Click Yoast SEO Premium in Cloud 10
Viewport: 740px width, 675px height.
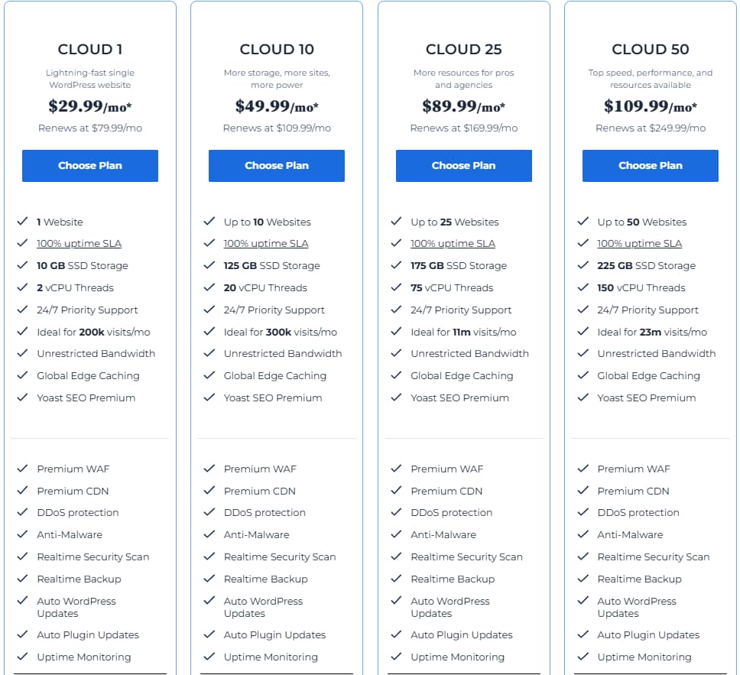pyautogui.click(x=273, y=398)
